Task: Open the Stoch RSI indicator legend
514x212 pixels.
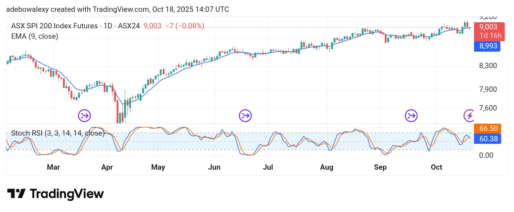Action: pos(58,133)
